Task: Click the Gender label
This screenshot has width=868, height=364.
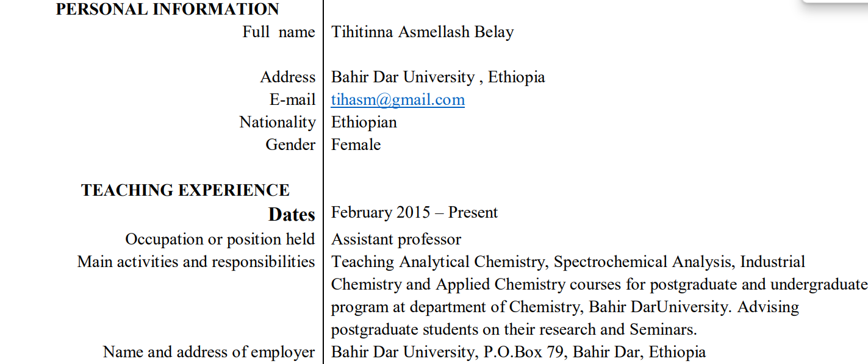Action: [x=290, y=145]
